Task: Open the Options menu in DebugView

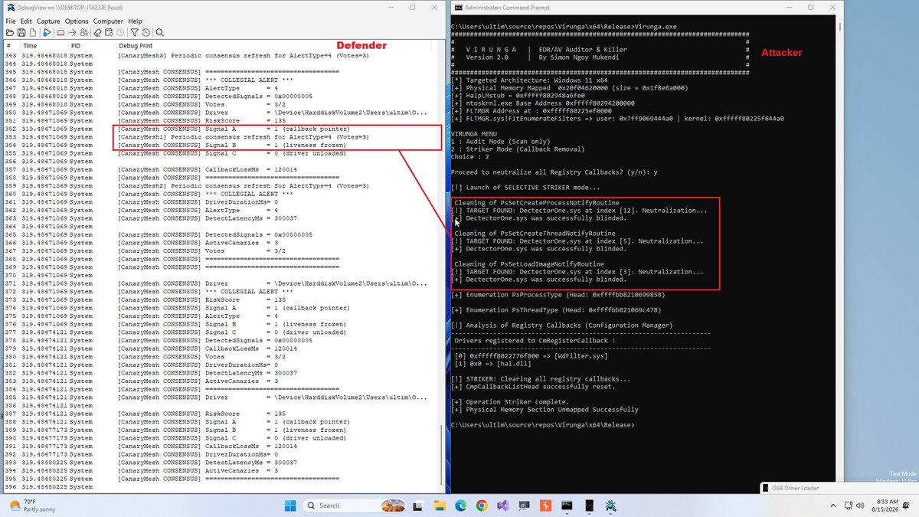Action: pos(77,21)
